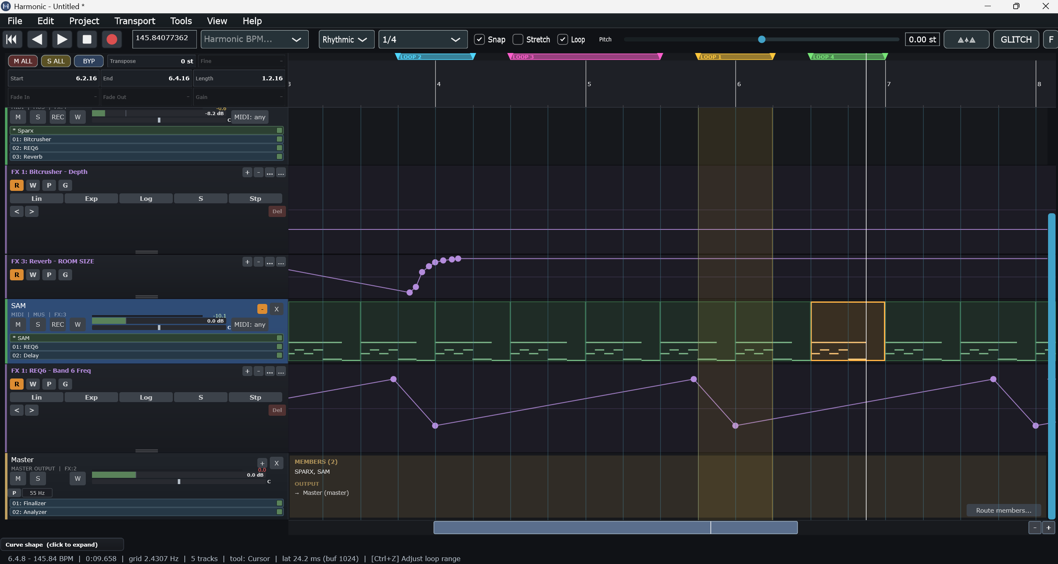Screen dimensions: 1058x564
Task: Rewind to start with the skip-back button
Action: click(12, 39)
